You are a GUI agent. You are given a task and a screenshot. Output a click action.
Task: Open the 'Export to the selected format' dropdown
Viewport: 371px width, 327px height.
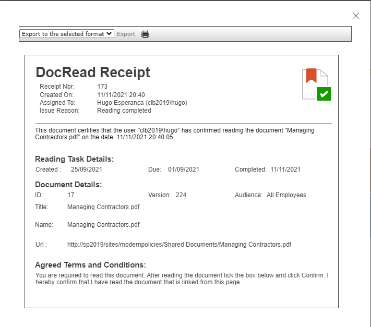67,34
